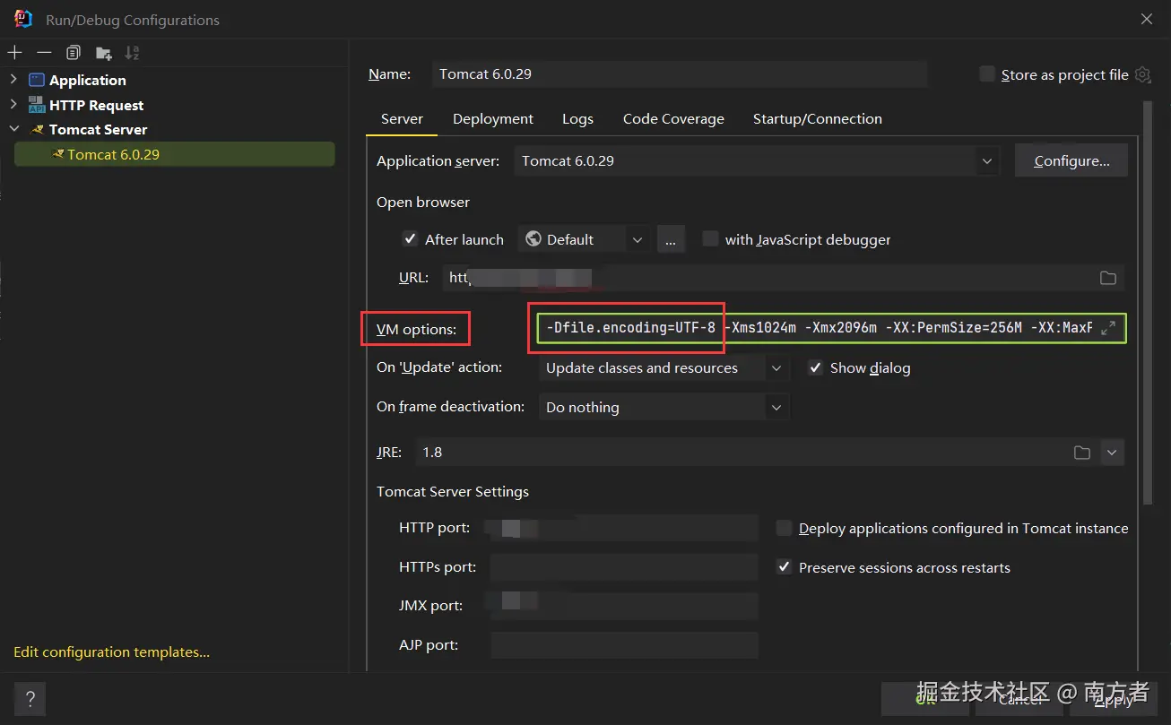Viewport: 1171px width, 725px height.
Task: Check Deploy applications configured in Tomcat instance
Action: (784, 529)
